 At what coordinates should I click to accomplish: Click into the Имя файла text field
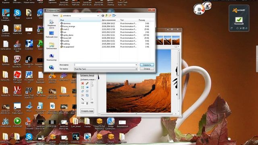click(x=105, y=65)
